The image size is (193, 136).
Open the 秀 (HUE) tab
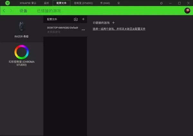point(105,3)
